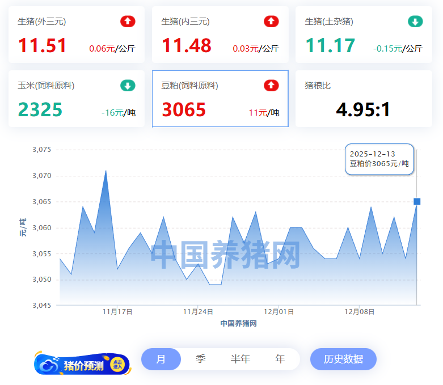443x385 pixels.
Task: Click the 11.51 外三元 pig price
Action: pos(43,45)
